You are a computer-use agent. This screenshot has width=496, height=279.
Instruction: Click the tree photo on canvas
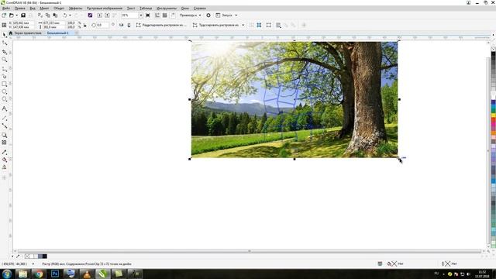click(x=294, y=99)
